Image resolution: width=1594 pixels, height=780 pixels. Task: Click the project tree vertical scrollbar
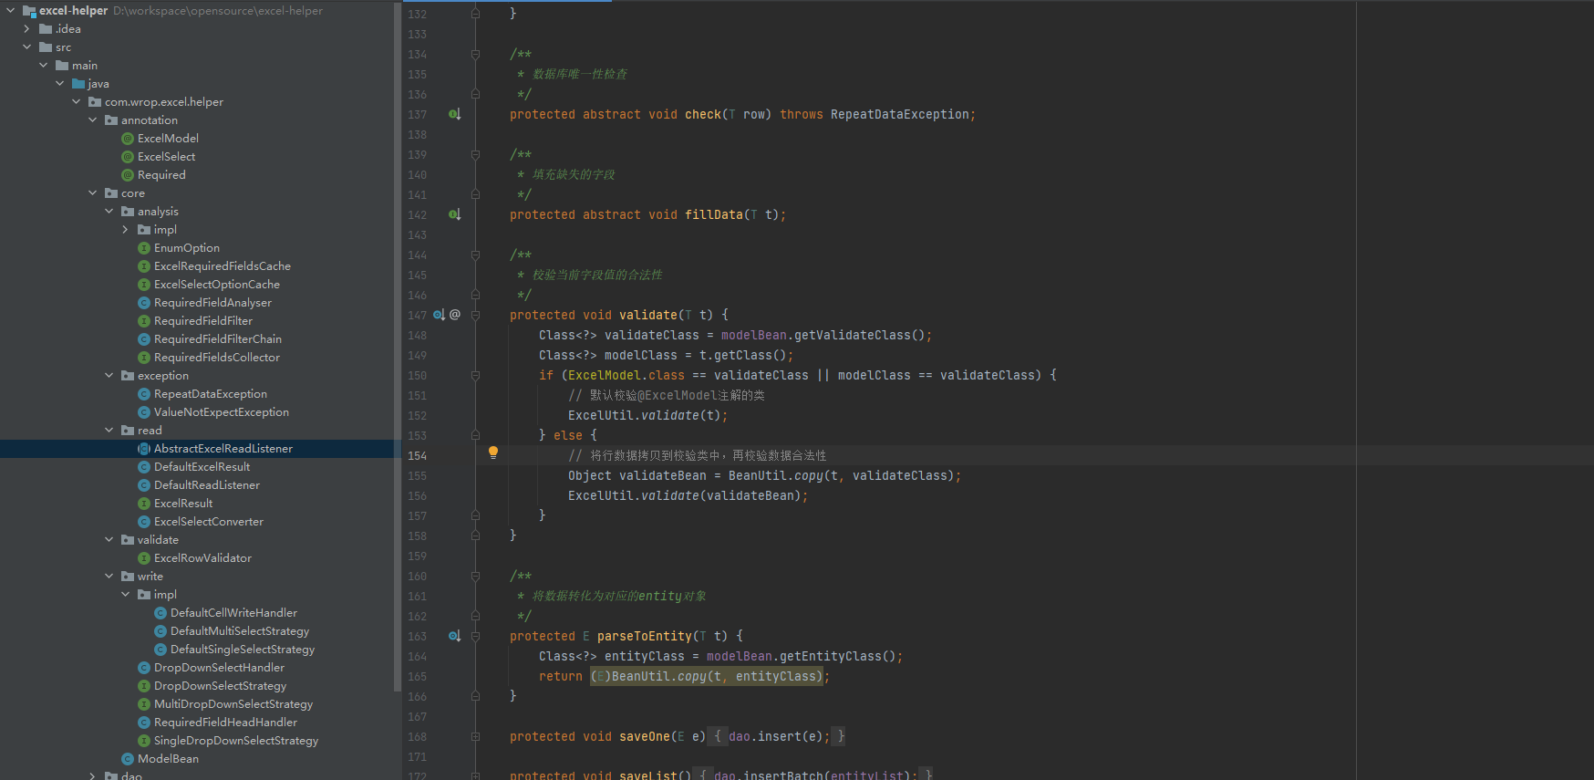click(x=398, y=347)
